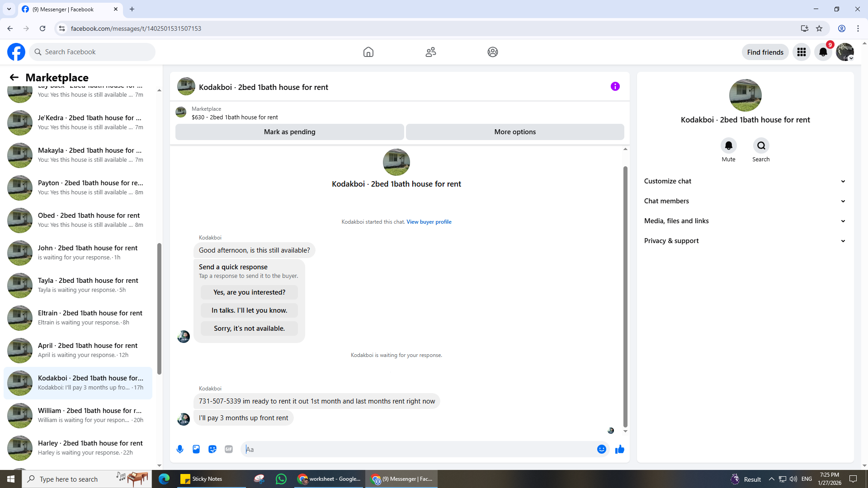Open the sticker picker icon
Screen dimensions: 868x488
coord(212,449)
